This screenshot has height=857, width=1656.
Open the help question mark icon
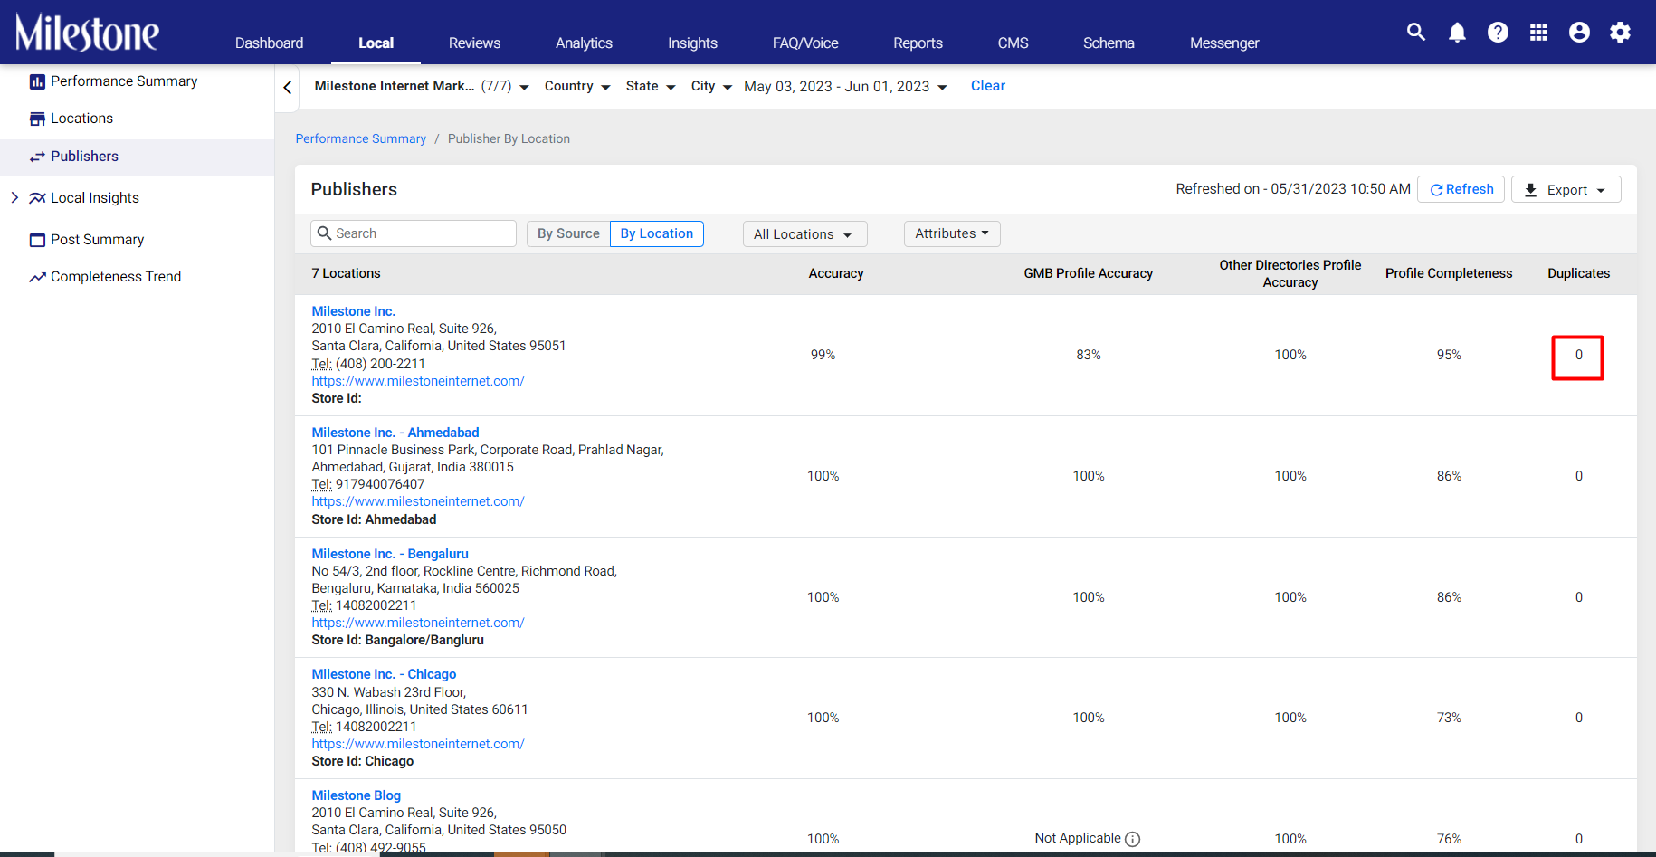pos(1498,33)
